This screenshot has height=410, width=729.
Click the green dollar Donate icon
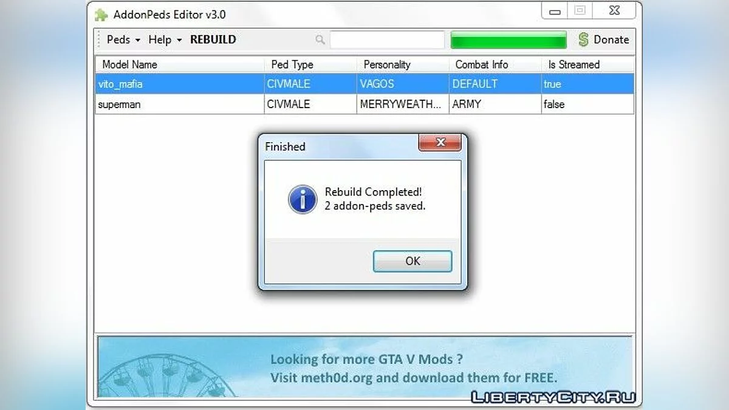tap(583, 39)
